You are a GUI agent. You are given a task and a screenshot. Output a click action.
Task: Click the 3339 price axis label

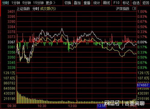tap(11, 68)
